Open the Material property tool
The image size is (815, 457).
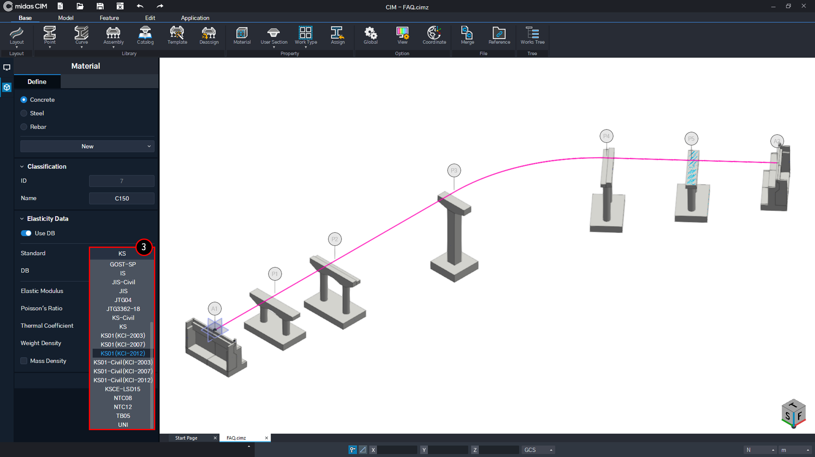[x=242, y=35]
